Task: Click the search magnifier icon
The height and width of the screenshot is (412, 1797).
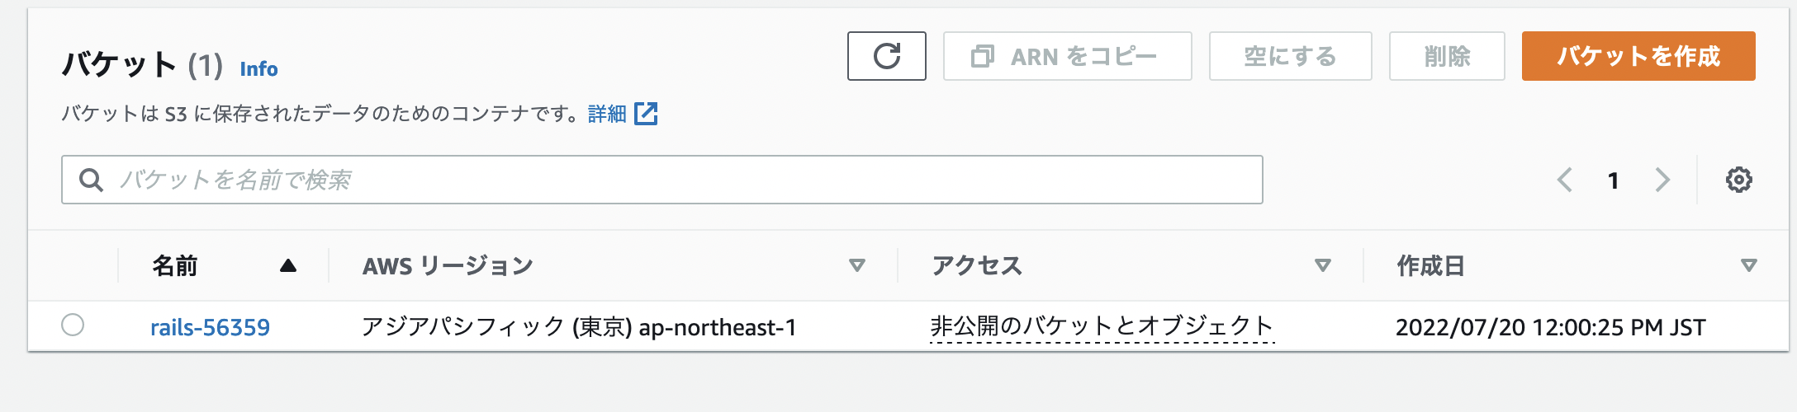Action: [91, 180]
